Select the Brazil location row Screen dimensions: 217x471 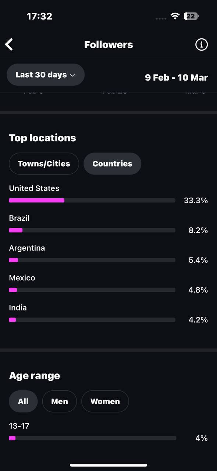(108, 224)
